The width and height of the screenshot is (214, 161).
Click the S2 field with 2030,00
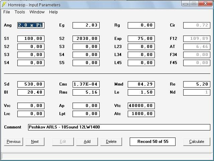(86, 39)
